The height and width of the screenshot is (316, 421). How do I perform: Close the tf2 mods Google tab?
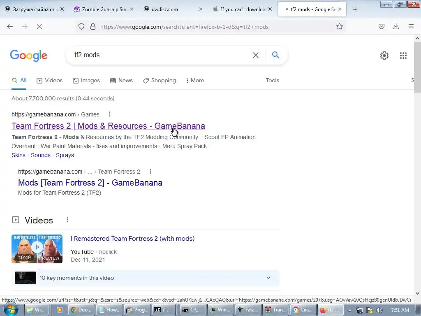coord(340,9)
